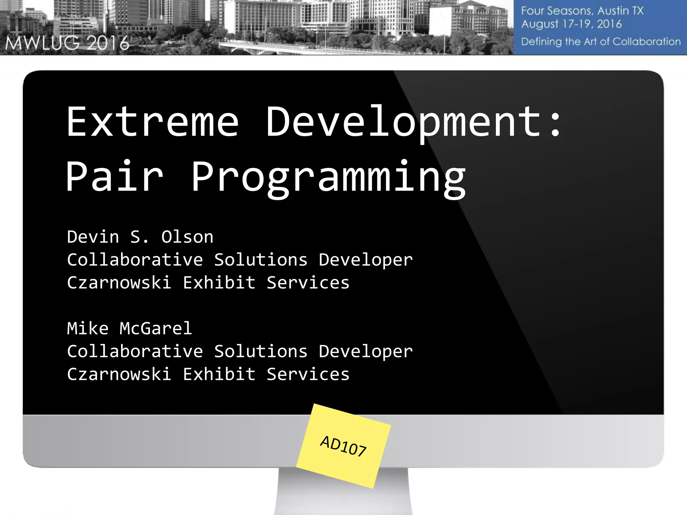Click 'Czarnowski Exhibit Services' under Mike's name
This screenshot has height=515, width=687.
coord(208,374)
